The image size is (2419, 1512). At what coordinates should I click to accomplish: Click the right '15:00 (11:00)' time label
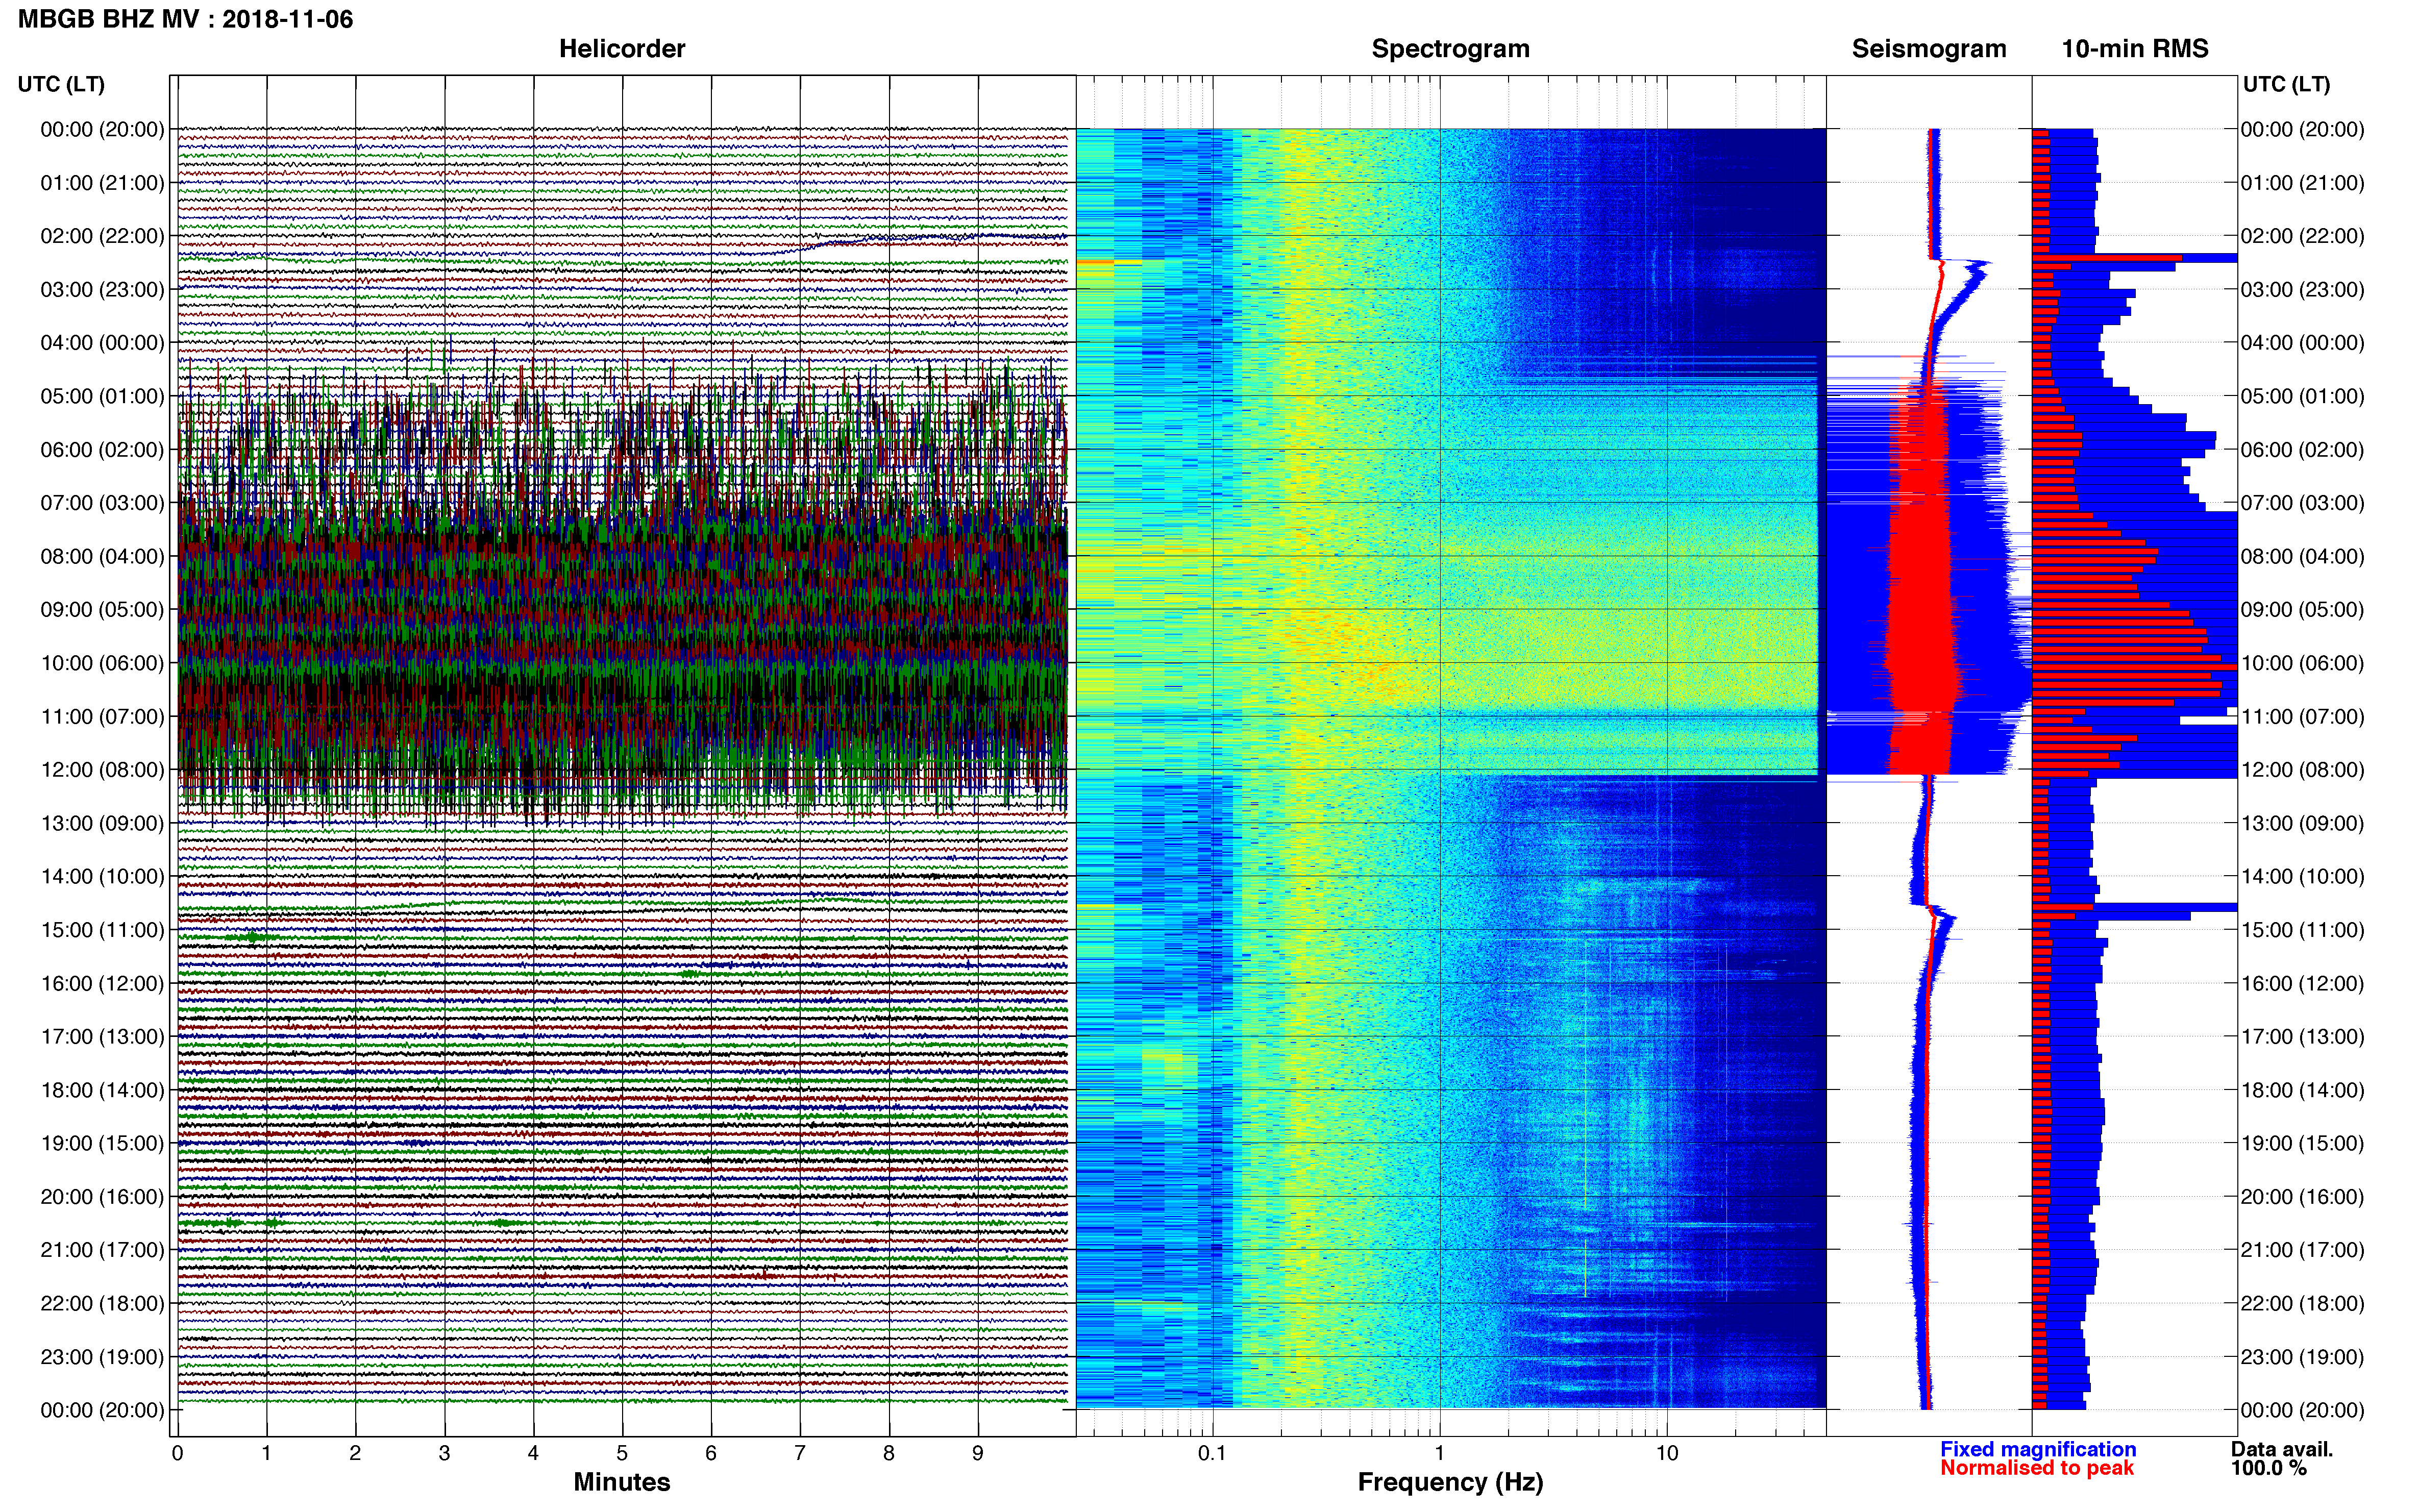(2302, 930)
